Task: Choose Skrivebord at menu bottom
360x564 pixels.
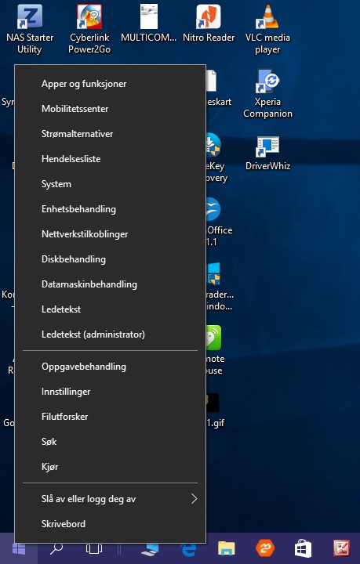Action: pos(110,524)
